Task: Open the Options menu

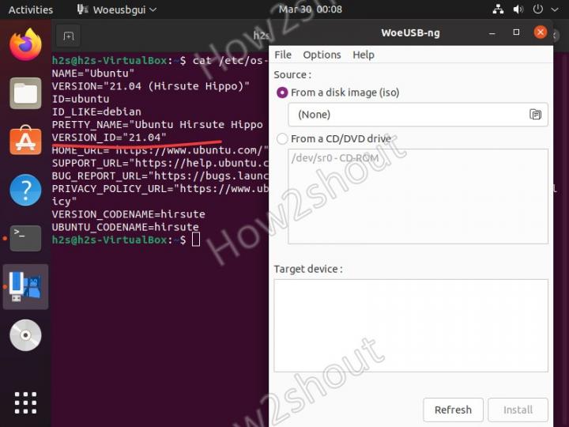Action: tap(322, 55)
